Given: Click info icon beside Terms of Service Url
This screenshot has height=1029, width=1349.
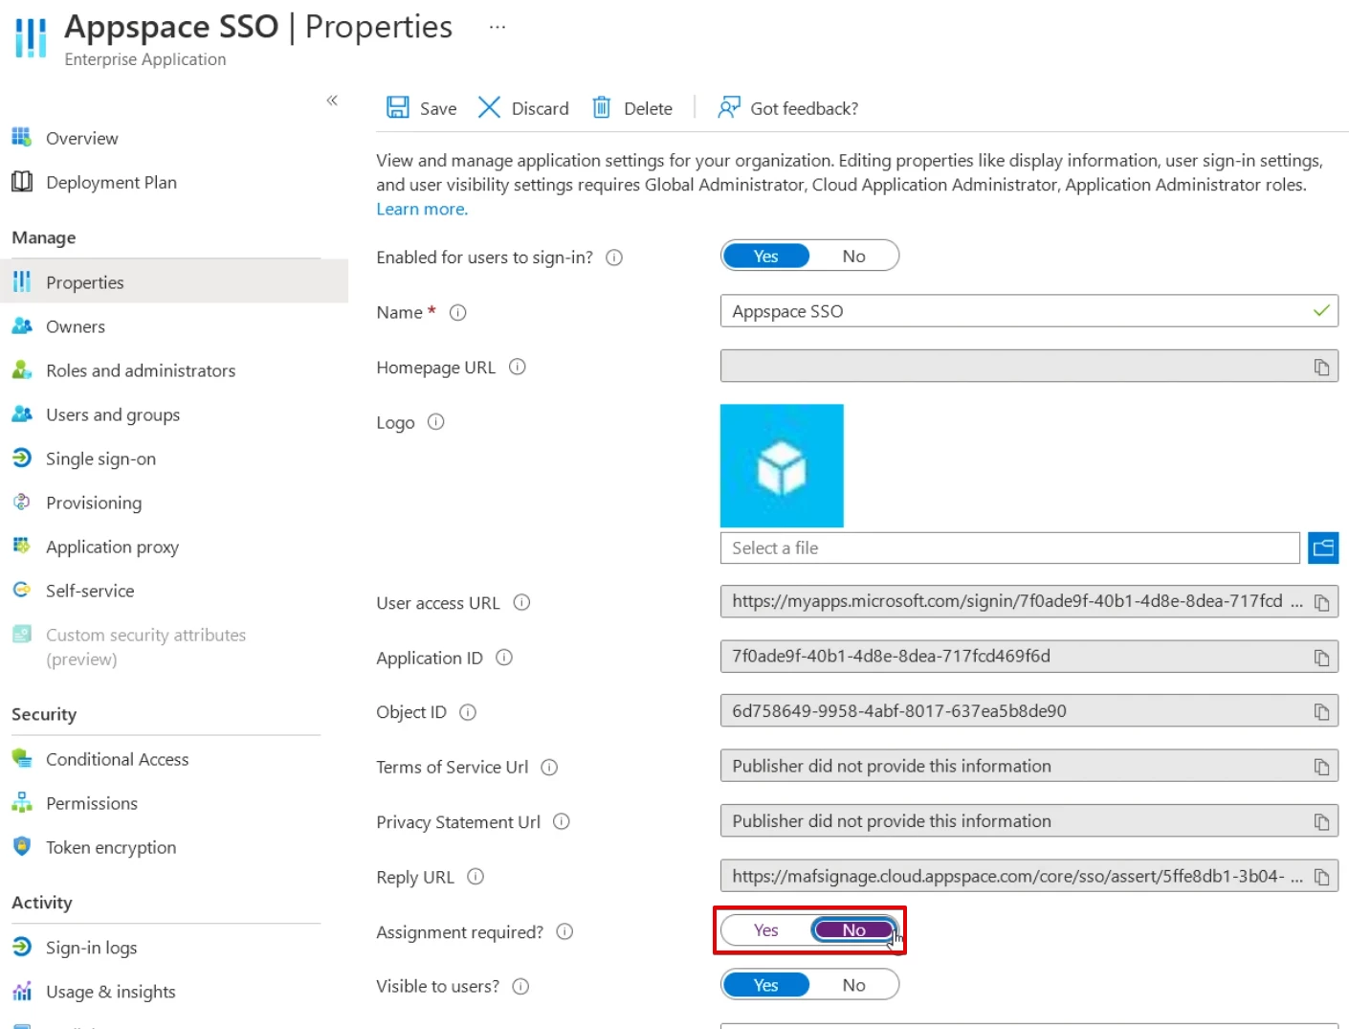Looking at the screenshot, I should click(x=549, y=767).
